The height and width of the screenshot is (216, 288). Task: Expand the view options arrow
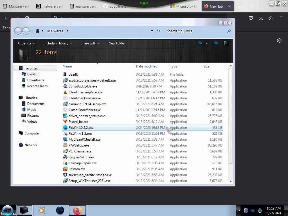click(207, 43)
